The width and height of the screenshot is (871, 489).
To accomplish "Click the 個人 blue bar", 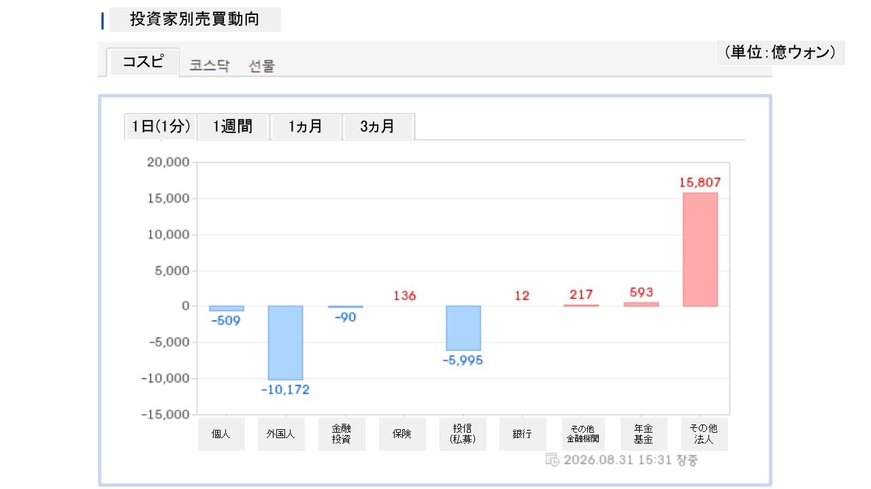I will pyautogui.click(x=226, y=308).
